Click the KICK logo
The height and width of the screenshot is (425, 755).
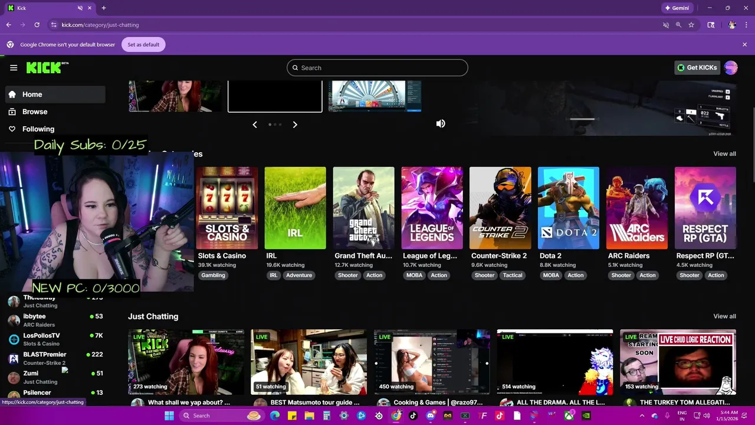coord(47,67)
